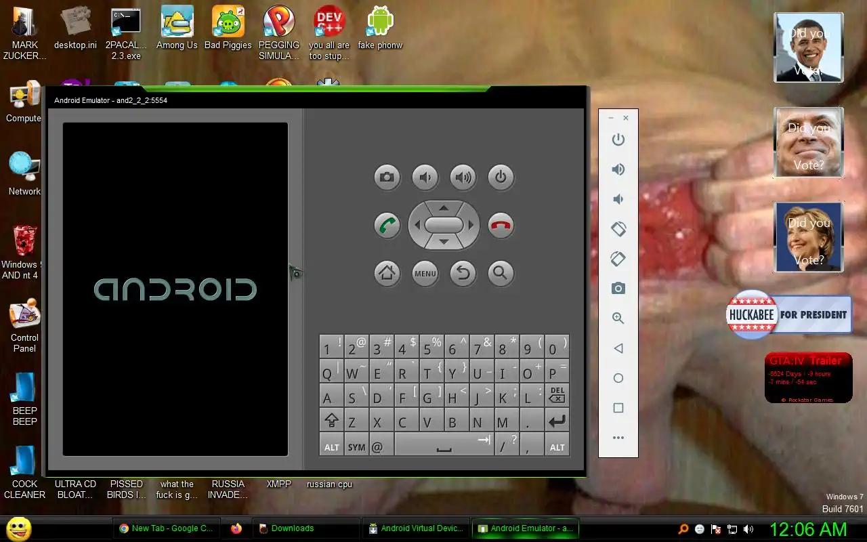
Task: Open more options ellipsis in side toolbar
Action: click(618, 438)
